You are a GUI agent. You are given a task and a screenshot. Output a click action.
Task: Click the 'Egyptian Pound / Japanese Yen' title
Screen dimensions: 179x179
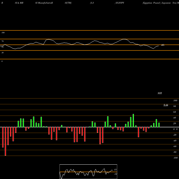(x=159, y=3)
